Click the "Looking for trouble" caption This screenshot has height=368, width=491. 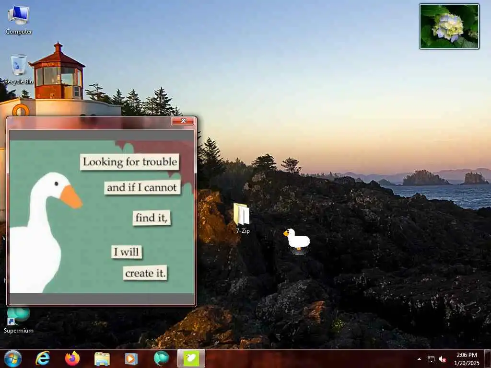point(129,162)
